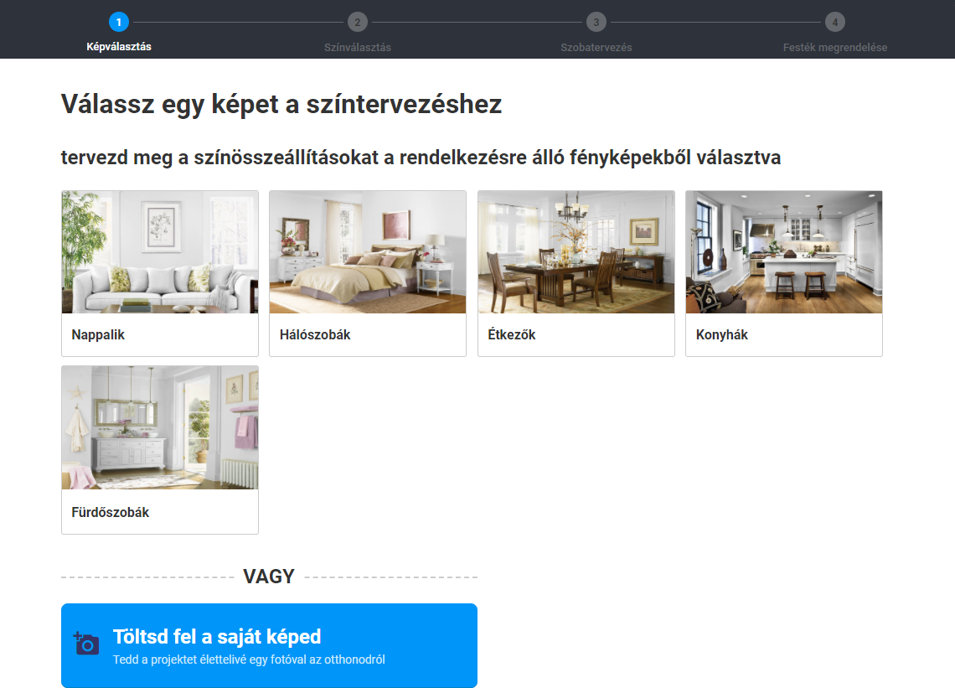Image resolution: width=955 pixels, height=688 pixels.
Task: Choose the Étkezők category label
Action: pyautogui.click(x=512, y=334)
